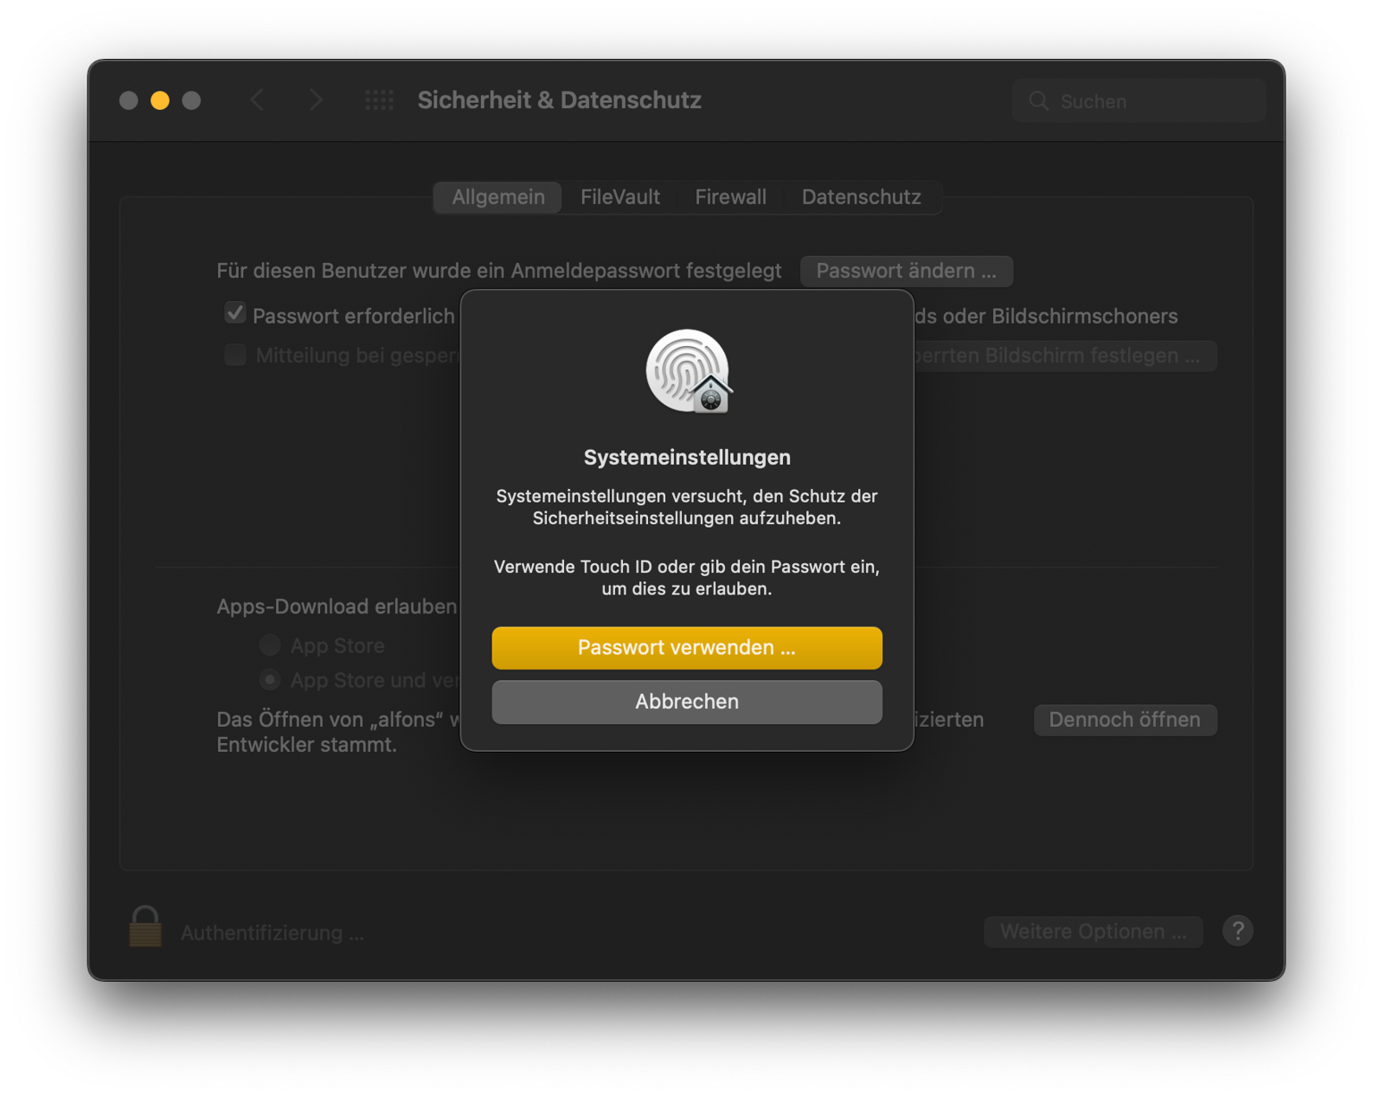The image size is (1373, 1097).
Task: Open help with the question mark button
Action: (x=1237, y=932)
